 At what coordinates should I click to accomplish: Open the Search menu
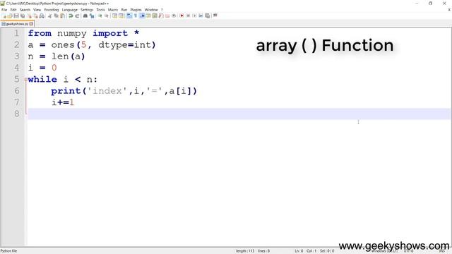click(x=25, y=10)
